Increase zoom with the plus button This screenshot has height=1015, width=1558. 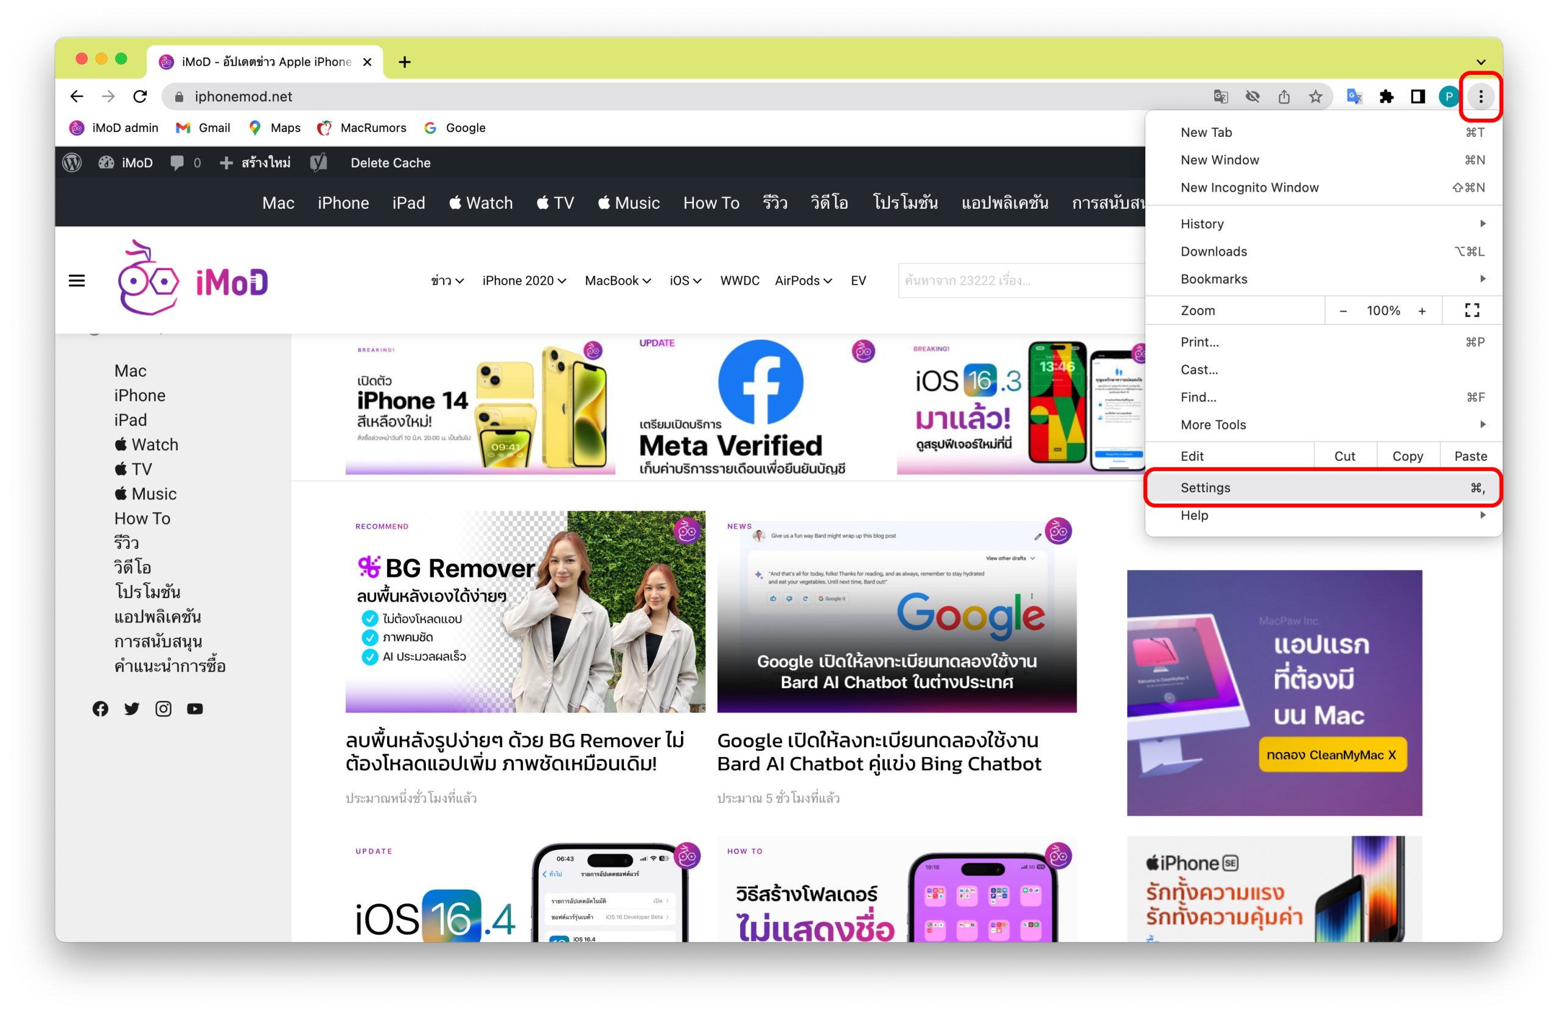pos(1422,311)
